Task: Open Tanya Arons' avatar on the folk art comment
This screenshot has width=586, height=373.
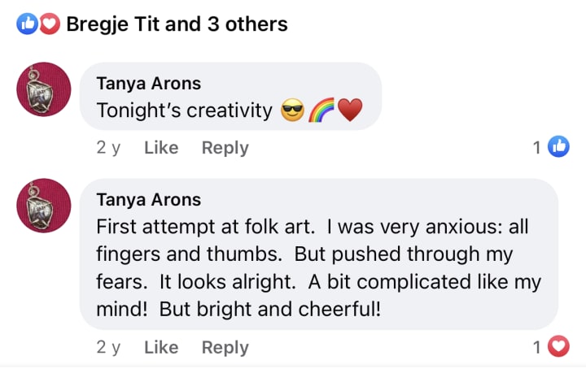Action: (x=44, y=205)
